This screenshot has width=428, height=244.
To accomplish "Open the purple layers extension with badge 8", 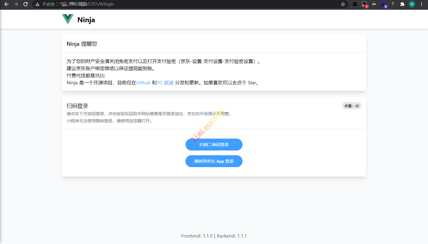I will point(384,4).
